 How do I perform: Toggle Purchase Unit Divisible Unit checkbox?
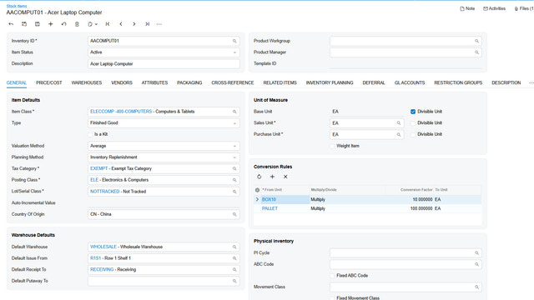(413, 135)
